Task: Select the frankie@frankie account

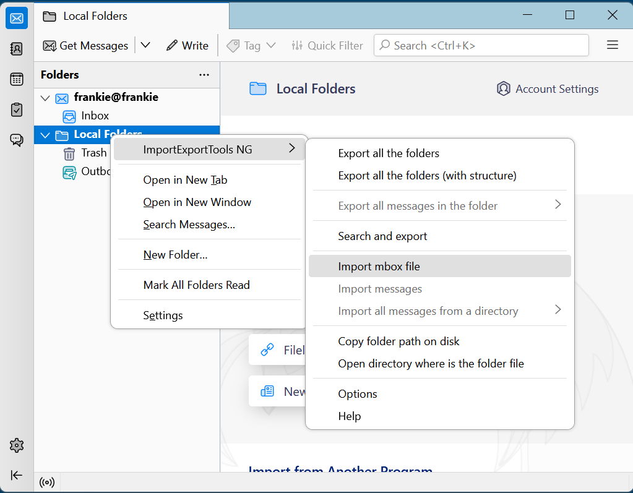Action: click(x=127, y=97)
